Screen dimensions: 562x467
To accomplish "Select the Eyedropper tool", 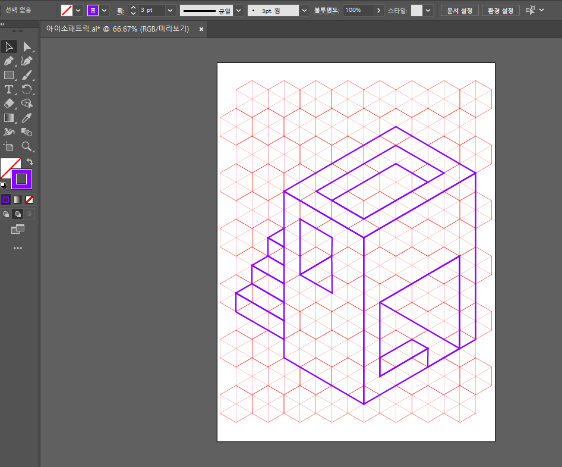I will [x=27, y=118].
